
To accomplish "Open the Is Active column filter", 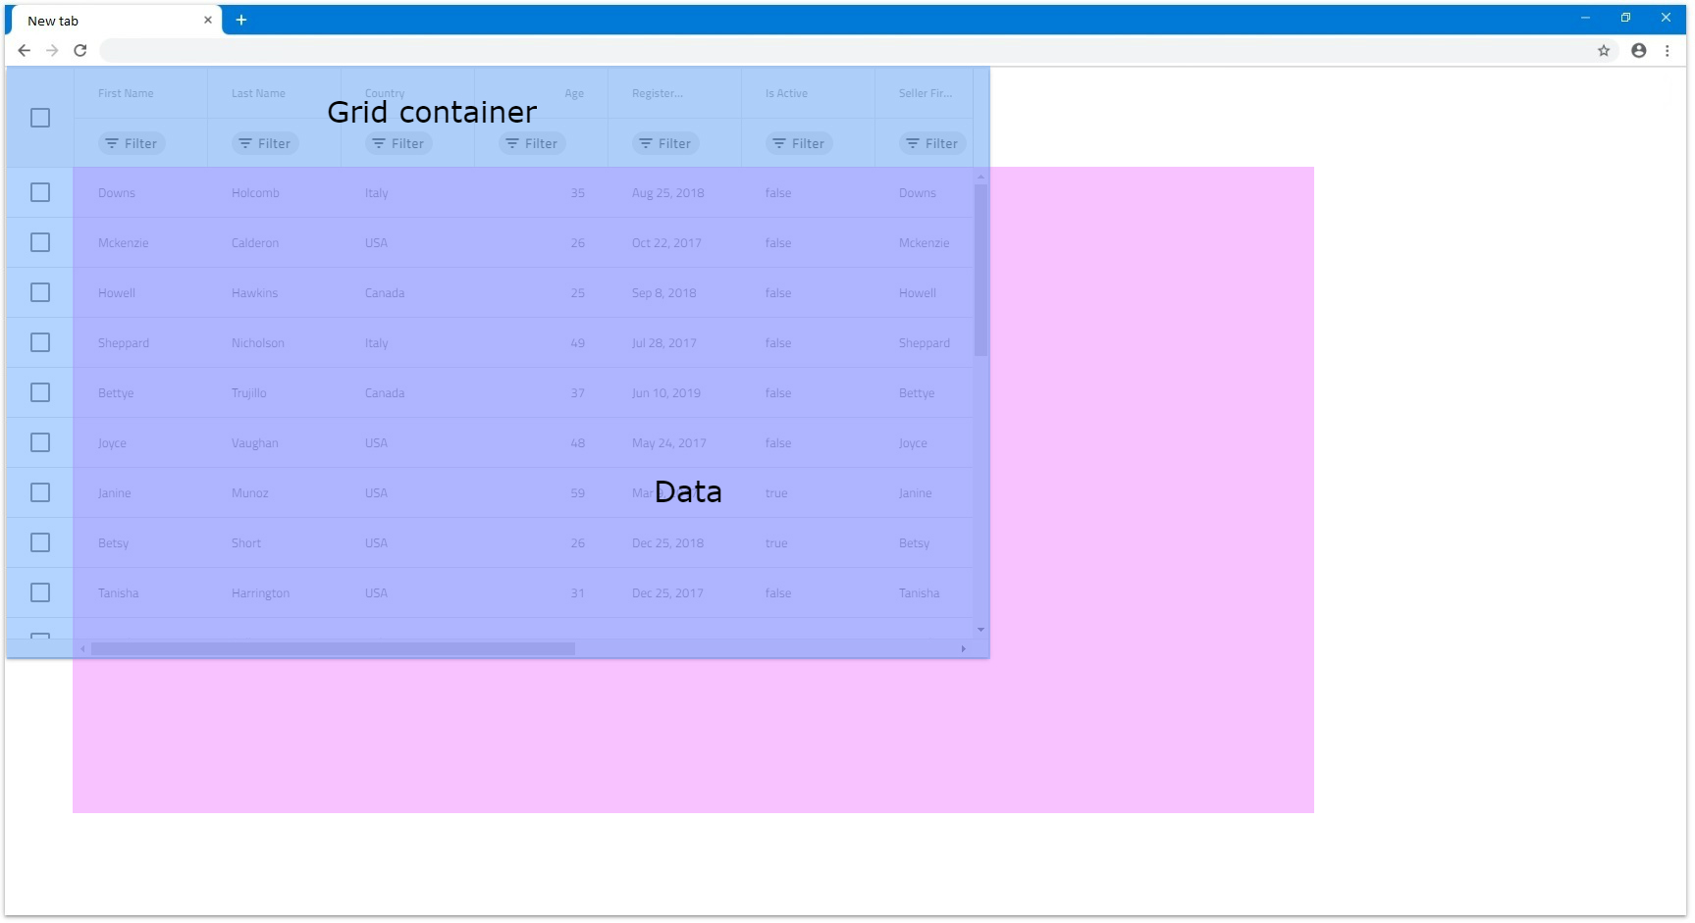I will pos(799,144).
